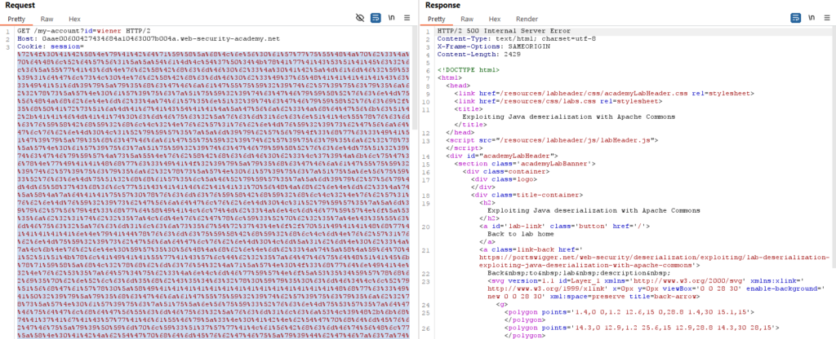The image size is (836, 339).
Task: Click the Host header line in the request
Action: [149, 39]
